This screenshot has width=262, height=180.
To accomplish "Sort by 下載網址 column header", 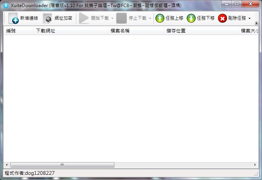I will coord(70,30).
